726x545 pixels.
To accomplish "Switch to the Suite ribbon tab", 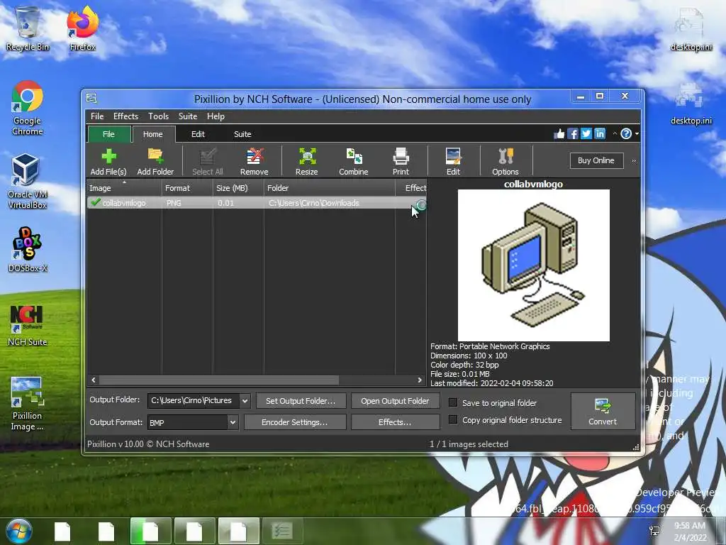I will pyautogui.click(x=242, y=134).
